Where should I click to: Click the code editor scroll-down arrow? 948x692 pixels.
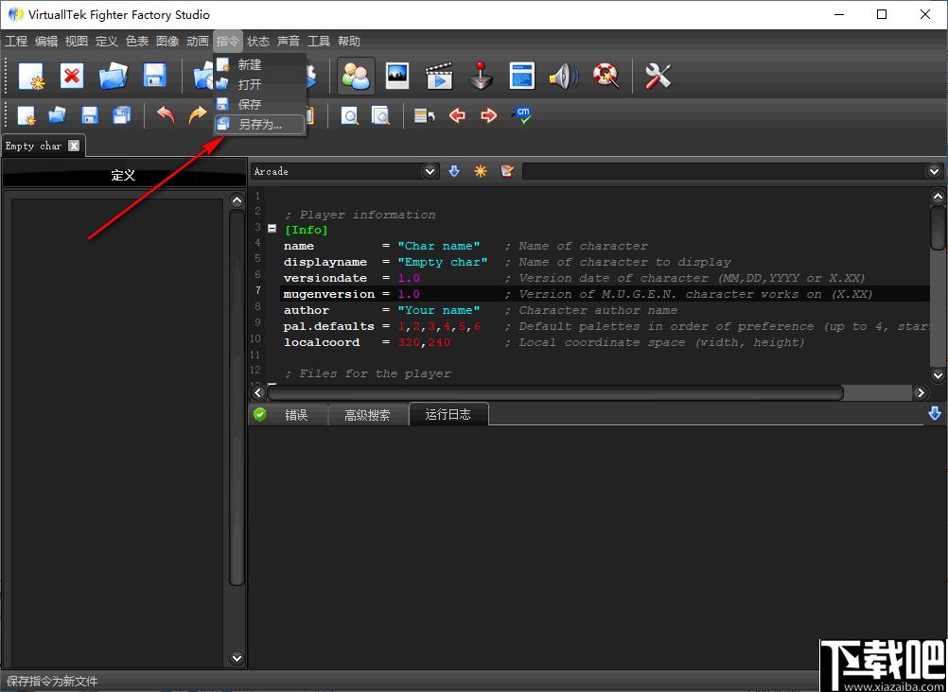(938, 375)
